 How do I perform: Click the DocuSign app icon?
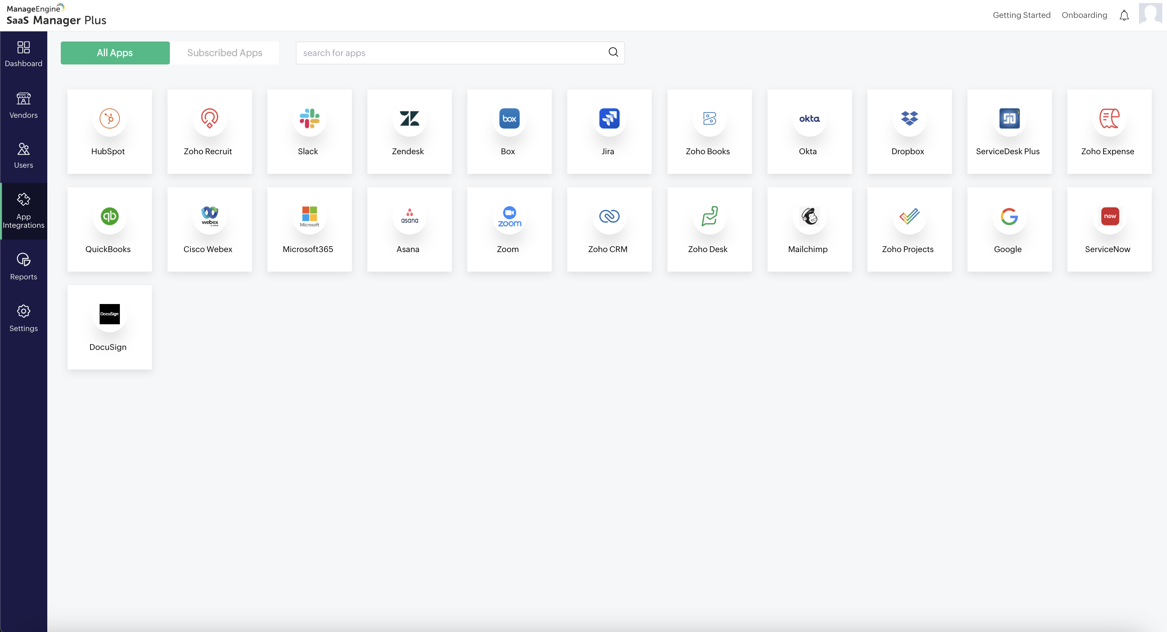110,314
